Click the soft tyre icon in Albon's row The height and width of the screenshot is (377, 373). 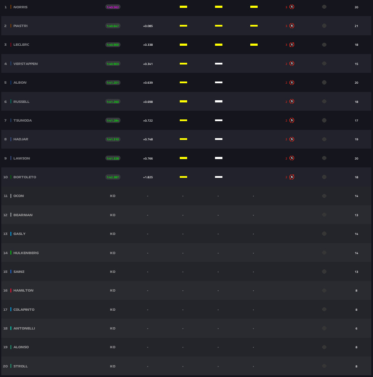point(292,82)
